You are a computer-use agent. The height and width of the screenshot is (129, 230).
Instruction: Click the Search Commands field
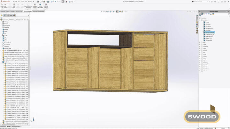[200, 2]
